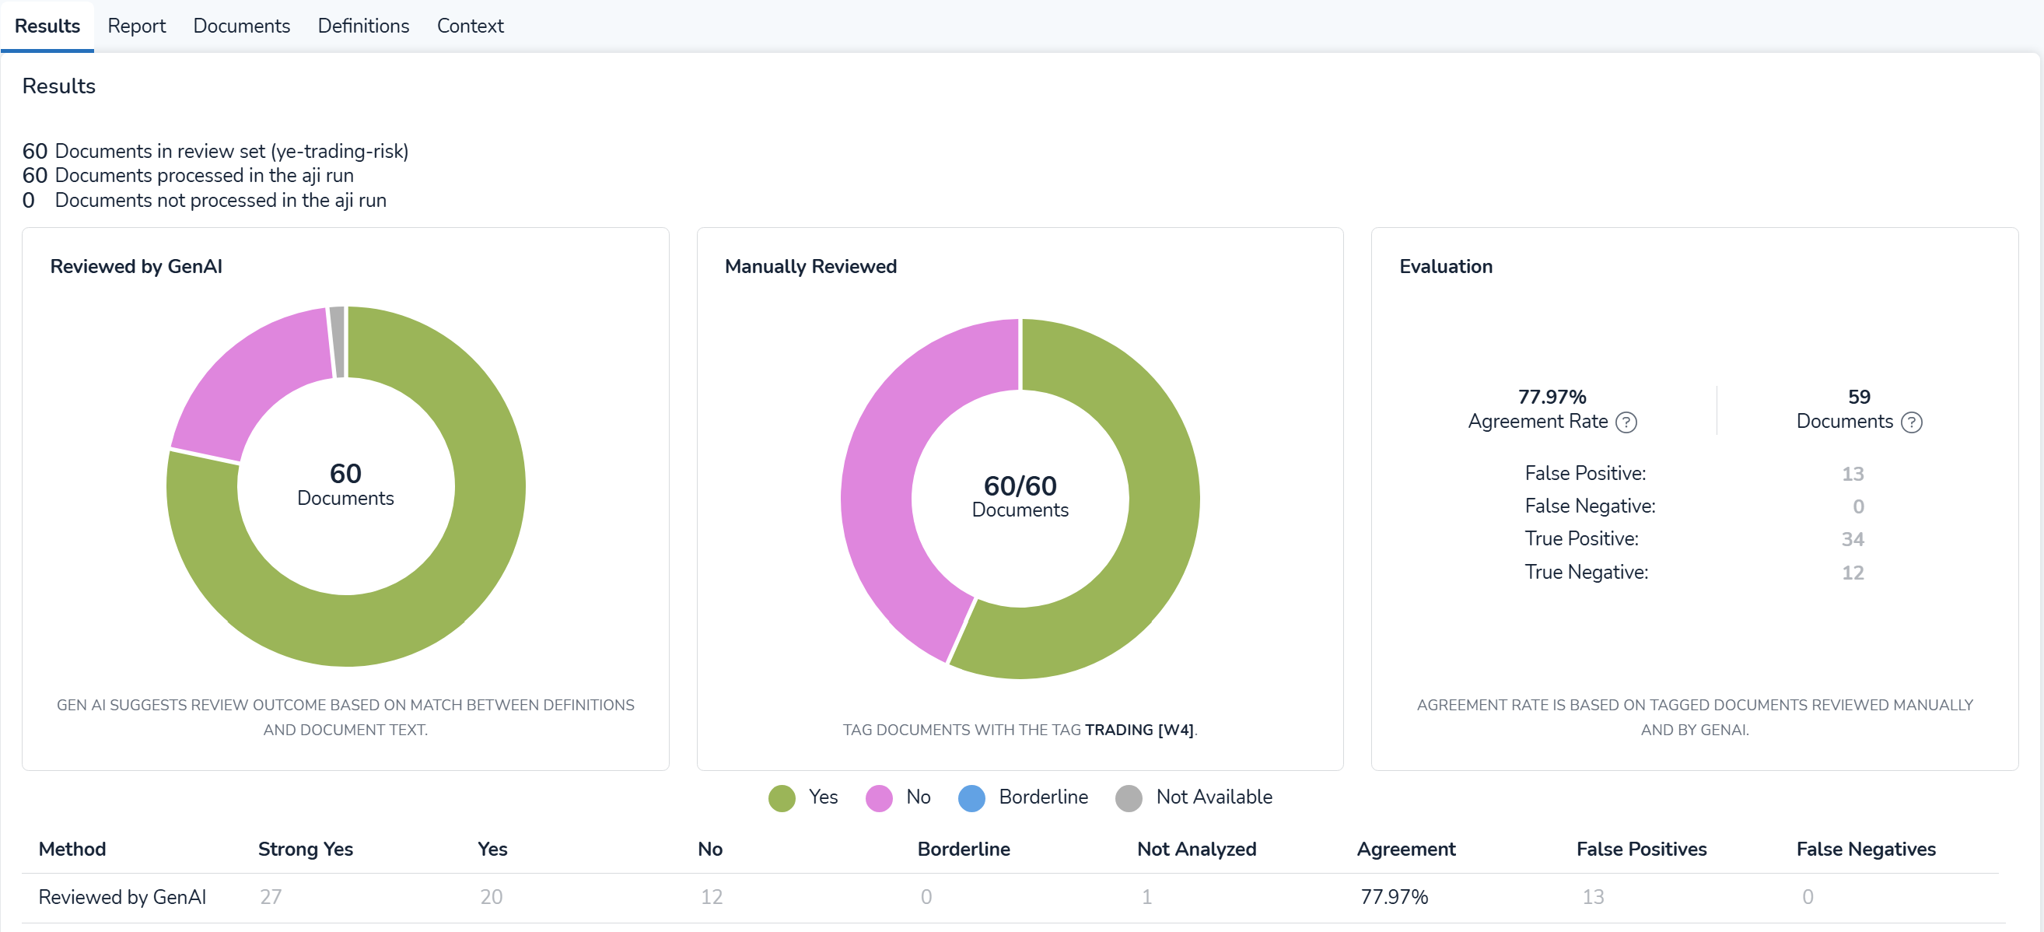
Task: Go to the Definitions tab
Action: (x=363, y=26)
